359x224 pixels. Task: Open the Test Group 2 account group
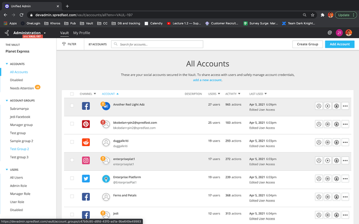(19, 149)
